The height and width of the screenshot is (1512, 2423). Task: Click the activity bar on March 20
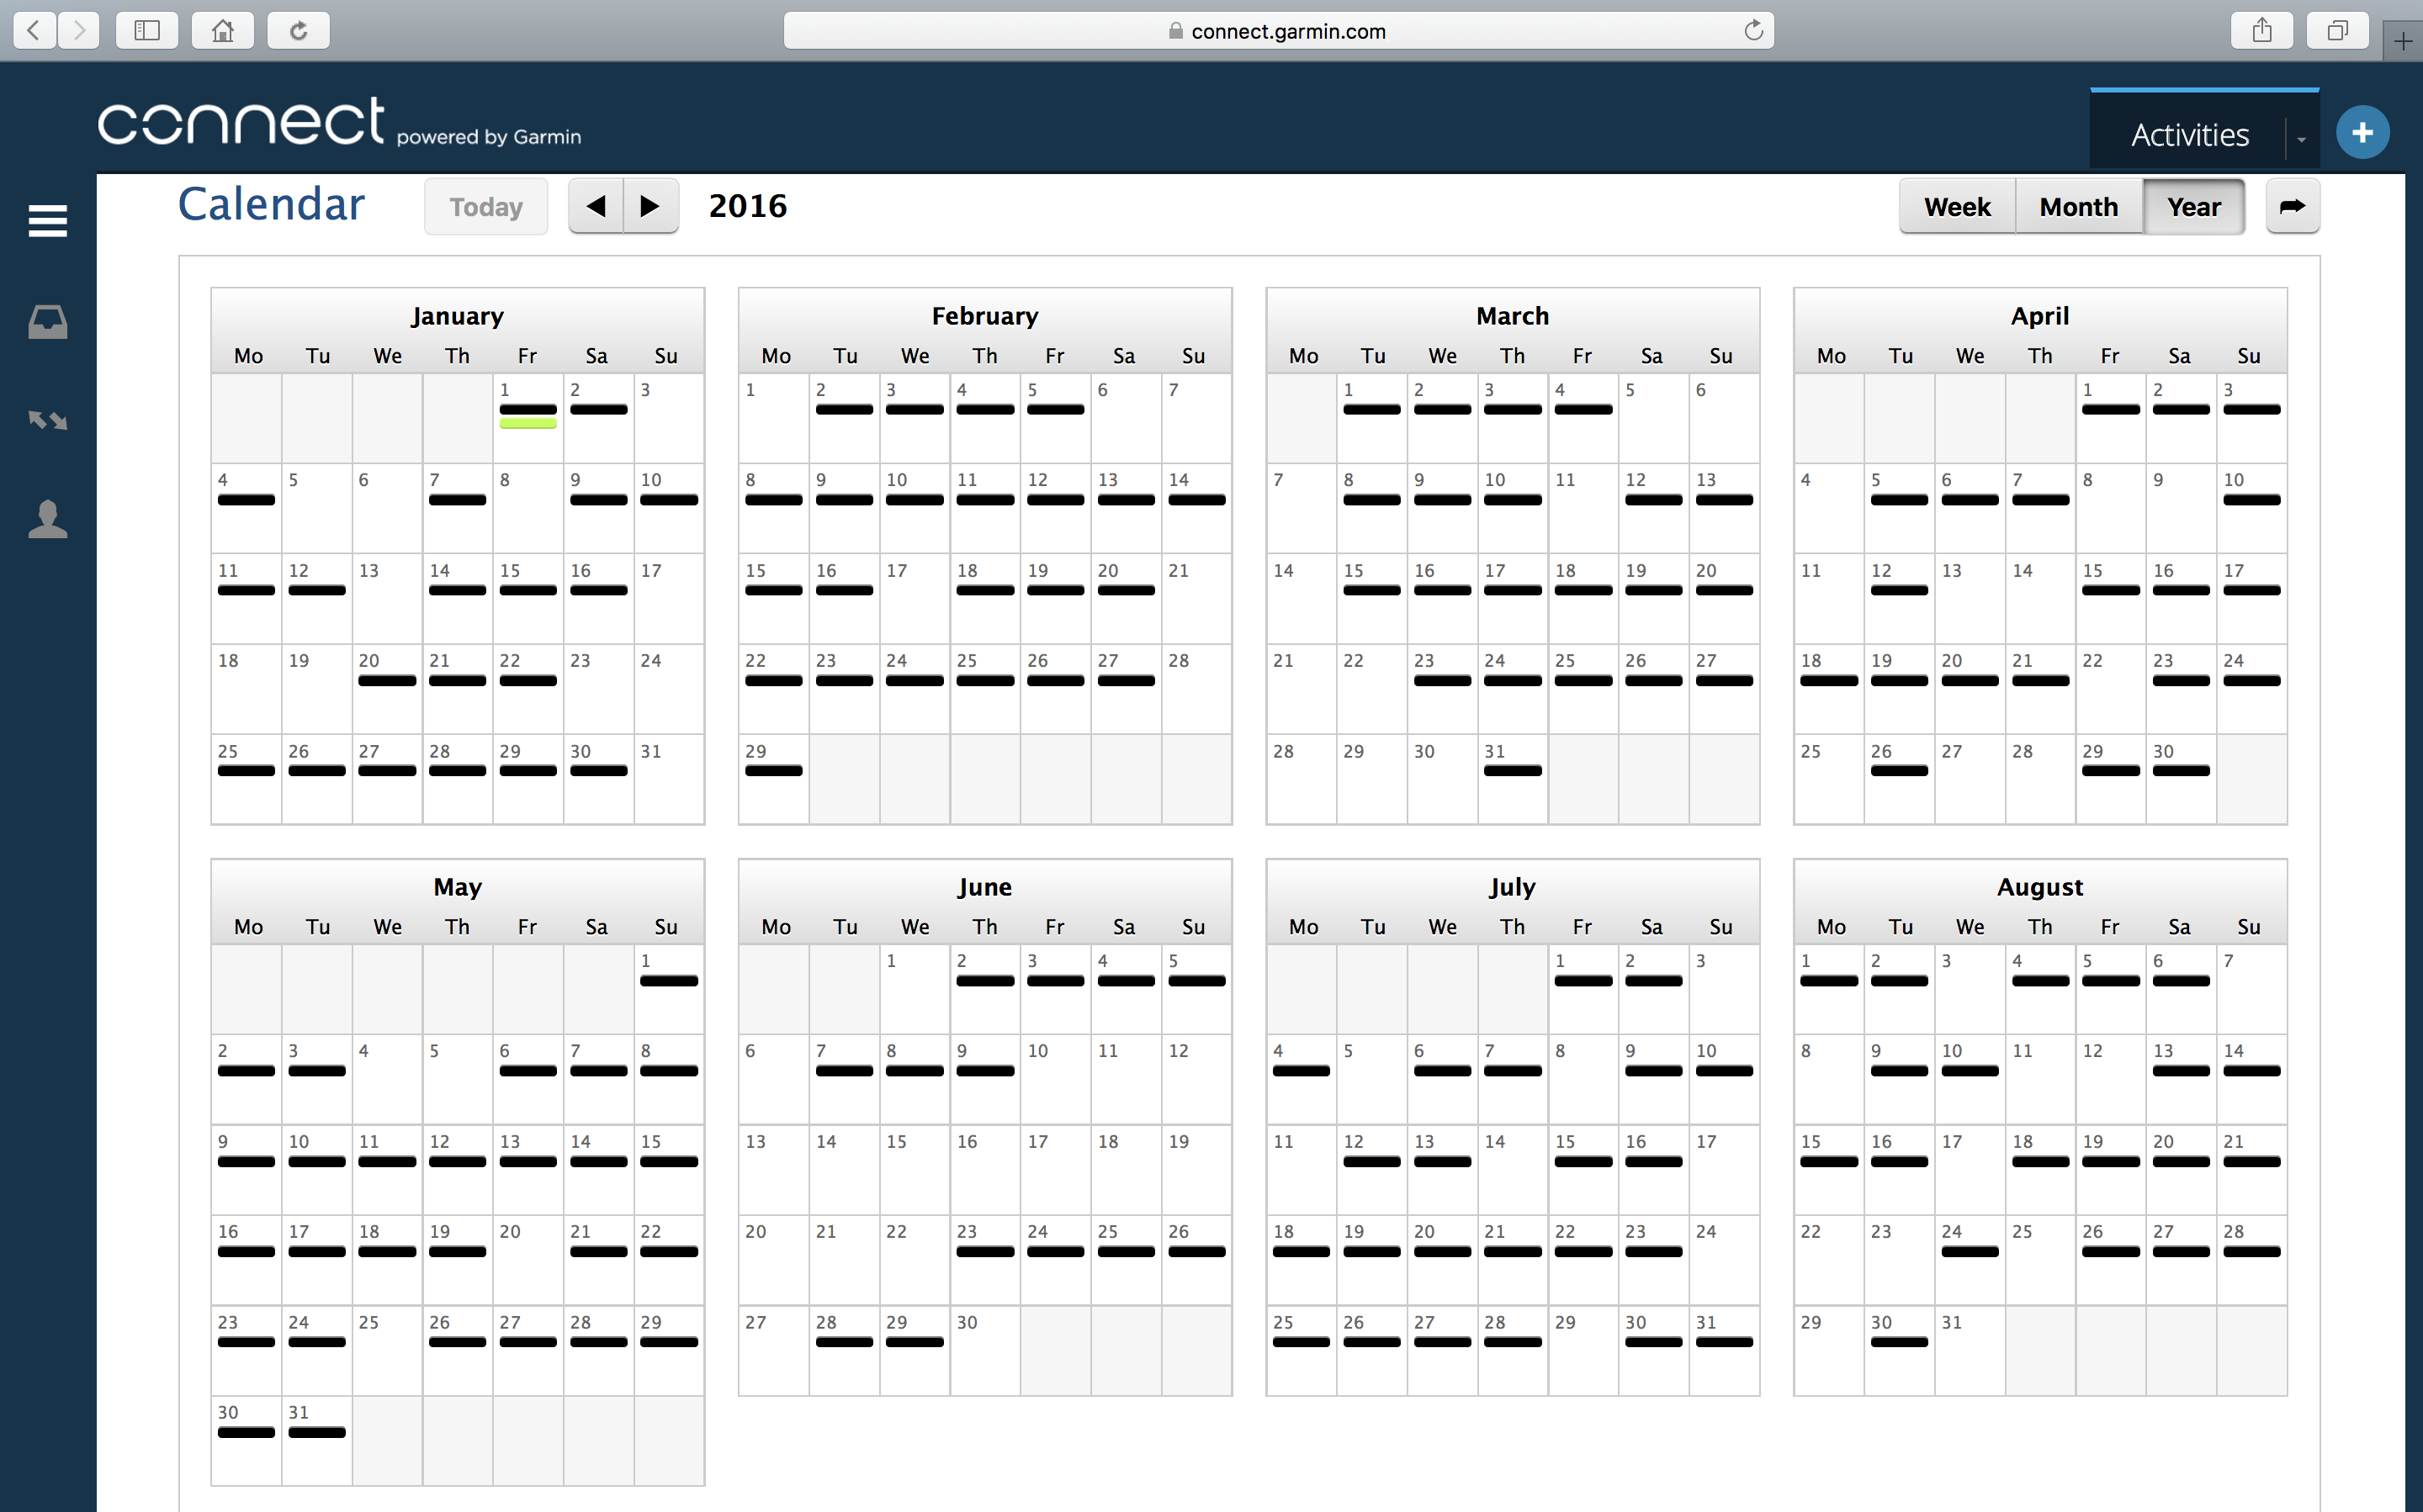[1724, 590]
